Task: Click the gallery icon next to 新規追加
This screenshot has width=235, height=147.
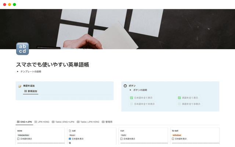Action: pyautogui.click(x=25, y=91)
